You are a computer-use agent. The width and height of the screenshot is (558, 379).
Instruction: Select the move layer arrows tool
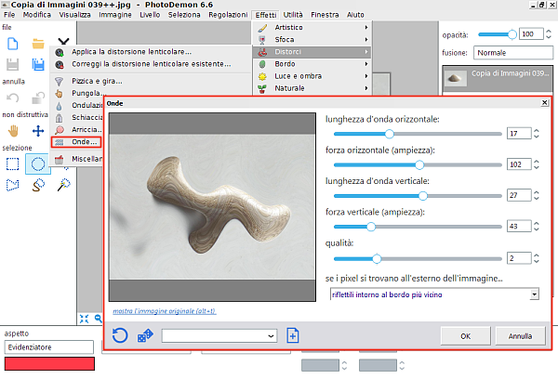point(38,131)
